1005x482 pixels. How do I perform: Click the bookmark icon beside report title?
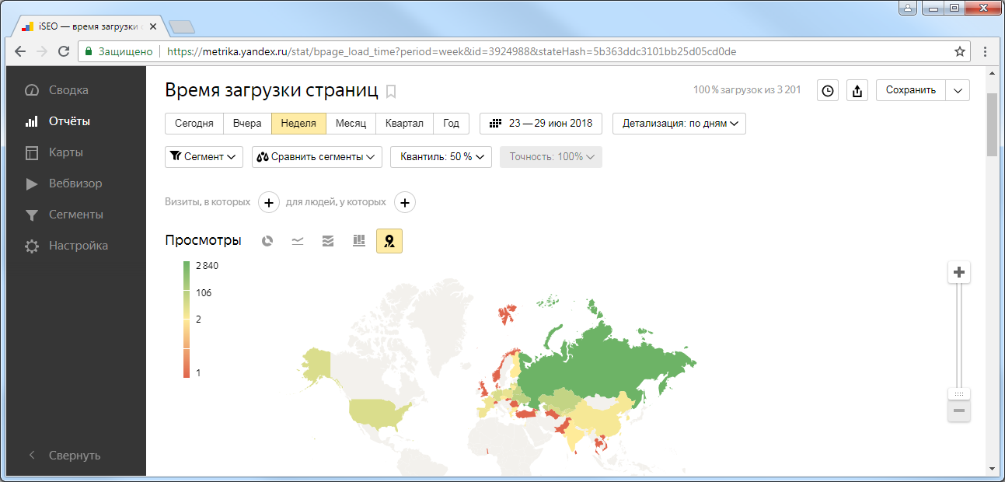(x=391, y=92)
